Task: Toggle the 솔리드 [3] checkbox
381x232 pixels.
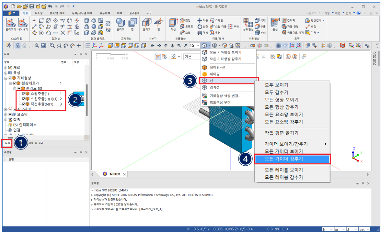Action: pos(19,88)
